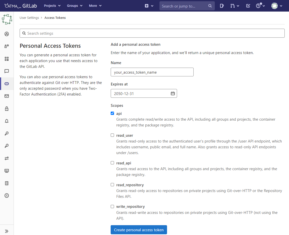Open Emails icon in the sidebar
289x235 pixels.
tap(7, 96)
